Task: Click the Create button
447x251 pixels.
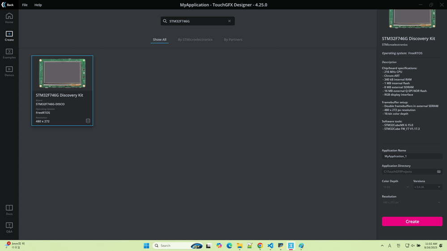Action: (412, 222)
